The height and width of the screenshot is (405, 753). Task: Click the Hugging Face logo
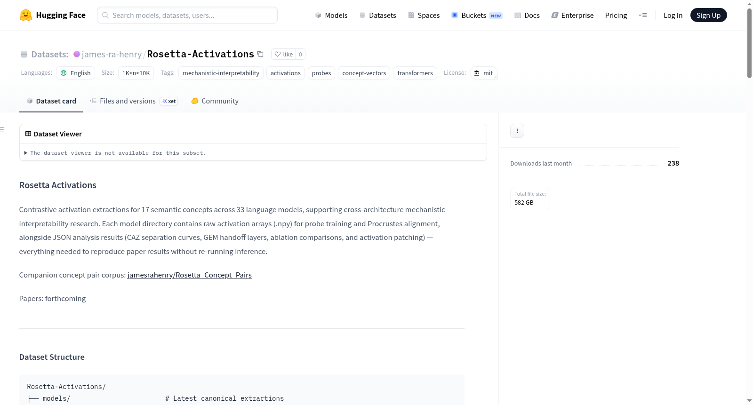(x=53, y=15)
